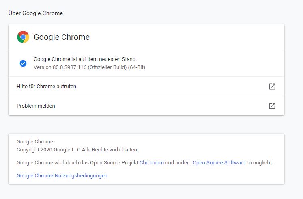Click 'Google Chrome wird durch das' sentence start
Screen dimensions: 303x199
(x=49, y=163)
